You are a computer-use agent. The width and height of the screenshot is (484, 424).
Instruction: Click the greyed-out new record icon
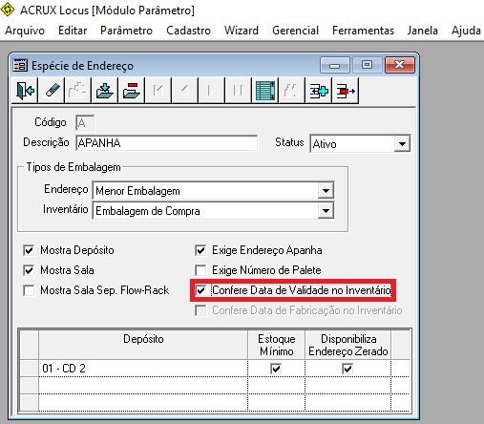click(x=78, y=91)
